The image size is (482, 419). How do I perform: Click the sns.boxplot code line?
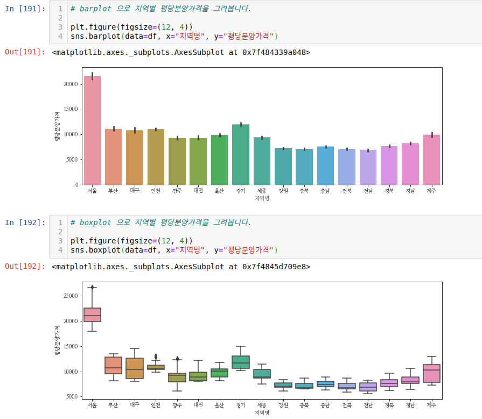pos(174,250)
